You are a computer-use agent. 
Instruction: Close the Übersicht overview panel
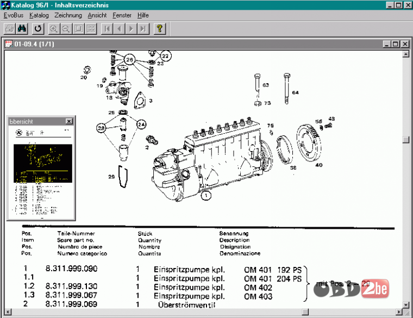tap(69, 121)
